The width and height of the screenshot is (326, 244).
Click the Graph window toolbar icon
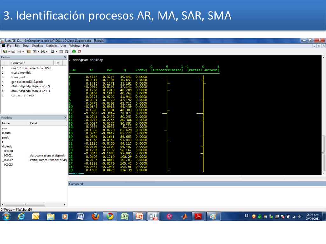[x=43, y=51]
